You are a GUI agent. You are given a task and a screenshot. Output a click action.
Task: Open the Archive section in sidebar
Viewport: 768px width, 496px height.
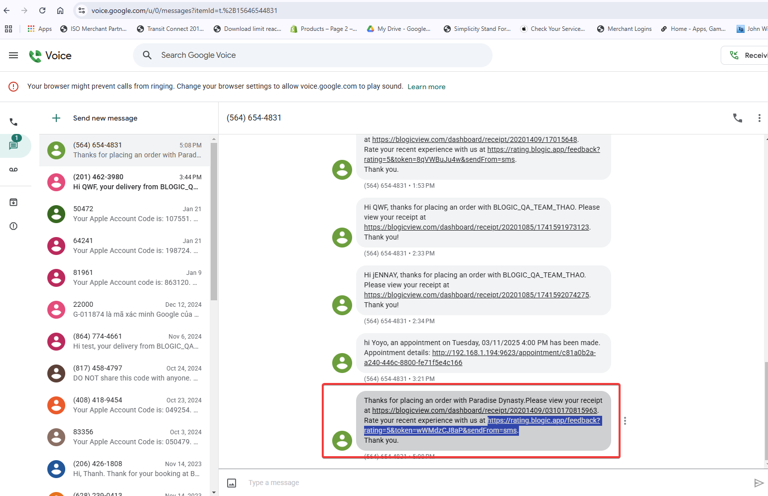pos(13,202)
